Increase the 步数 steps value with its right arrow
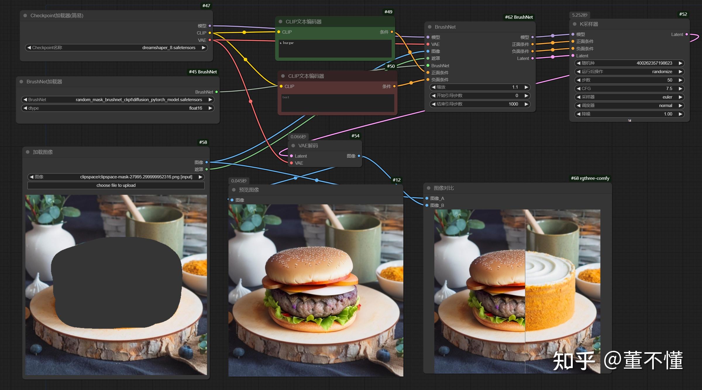Viewport: 702px width, 390px height. click(680, 80)
